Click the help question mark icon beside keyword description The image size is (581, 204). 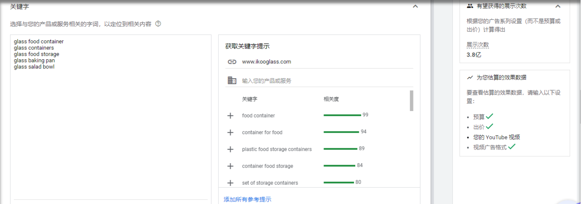pos(158,24)
